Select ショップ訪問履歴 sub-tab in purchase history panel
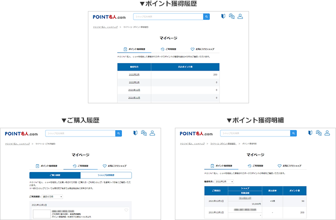Image resolution: width=336 pixels, height=220 pixels. tap(106, 175)
